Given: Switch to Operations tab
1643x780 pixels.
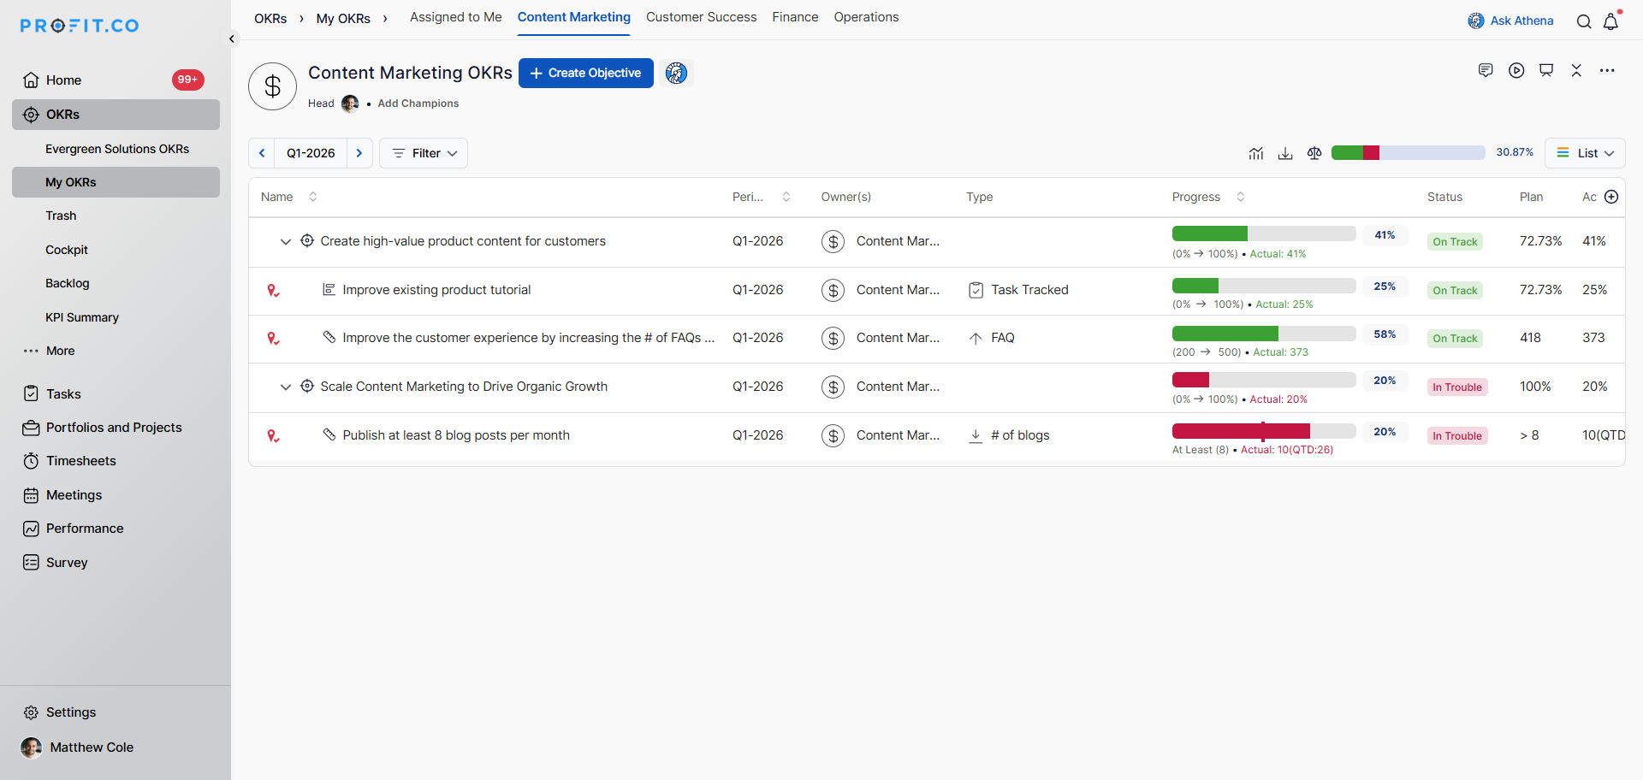Looking at the screenshot, I should tap(866, 17).
